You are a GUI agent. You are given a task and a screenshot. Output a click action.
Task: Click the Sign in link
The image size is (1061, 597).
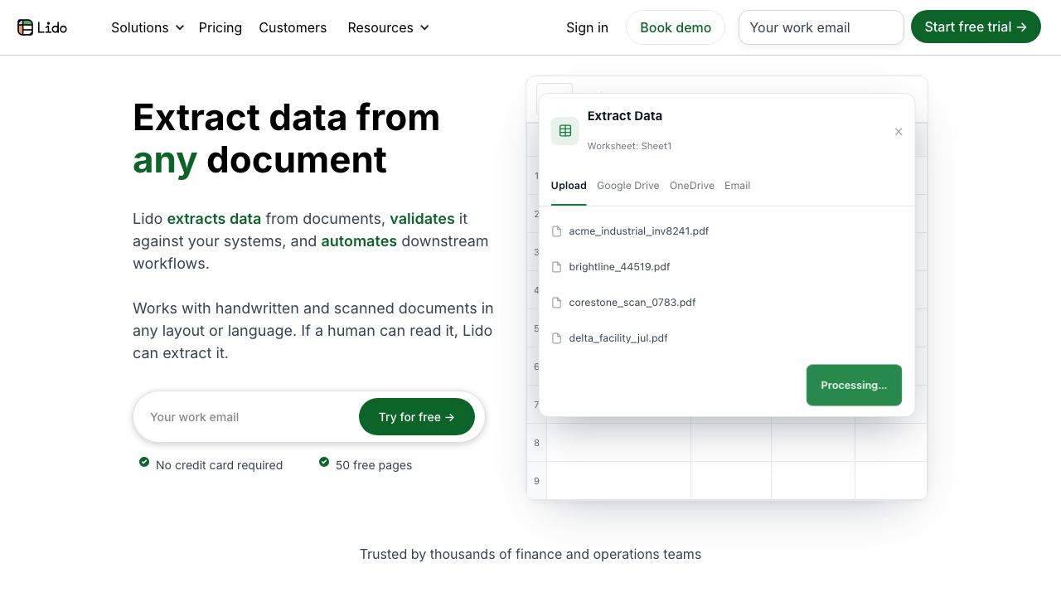587,27
